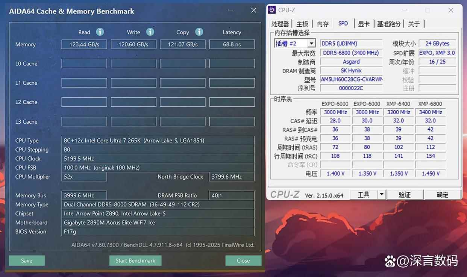Open the 内存 tab
The image size is (467, 277).
(x=323, y=24)
